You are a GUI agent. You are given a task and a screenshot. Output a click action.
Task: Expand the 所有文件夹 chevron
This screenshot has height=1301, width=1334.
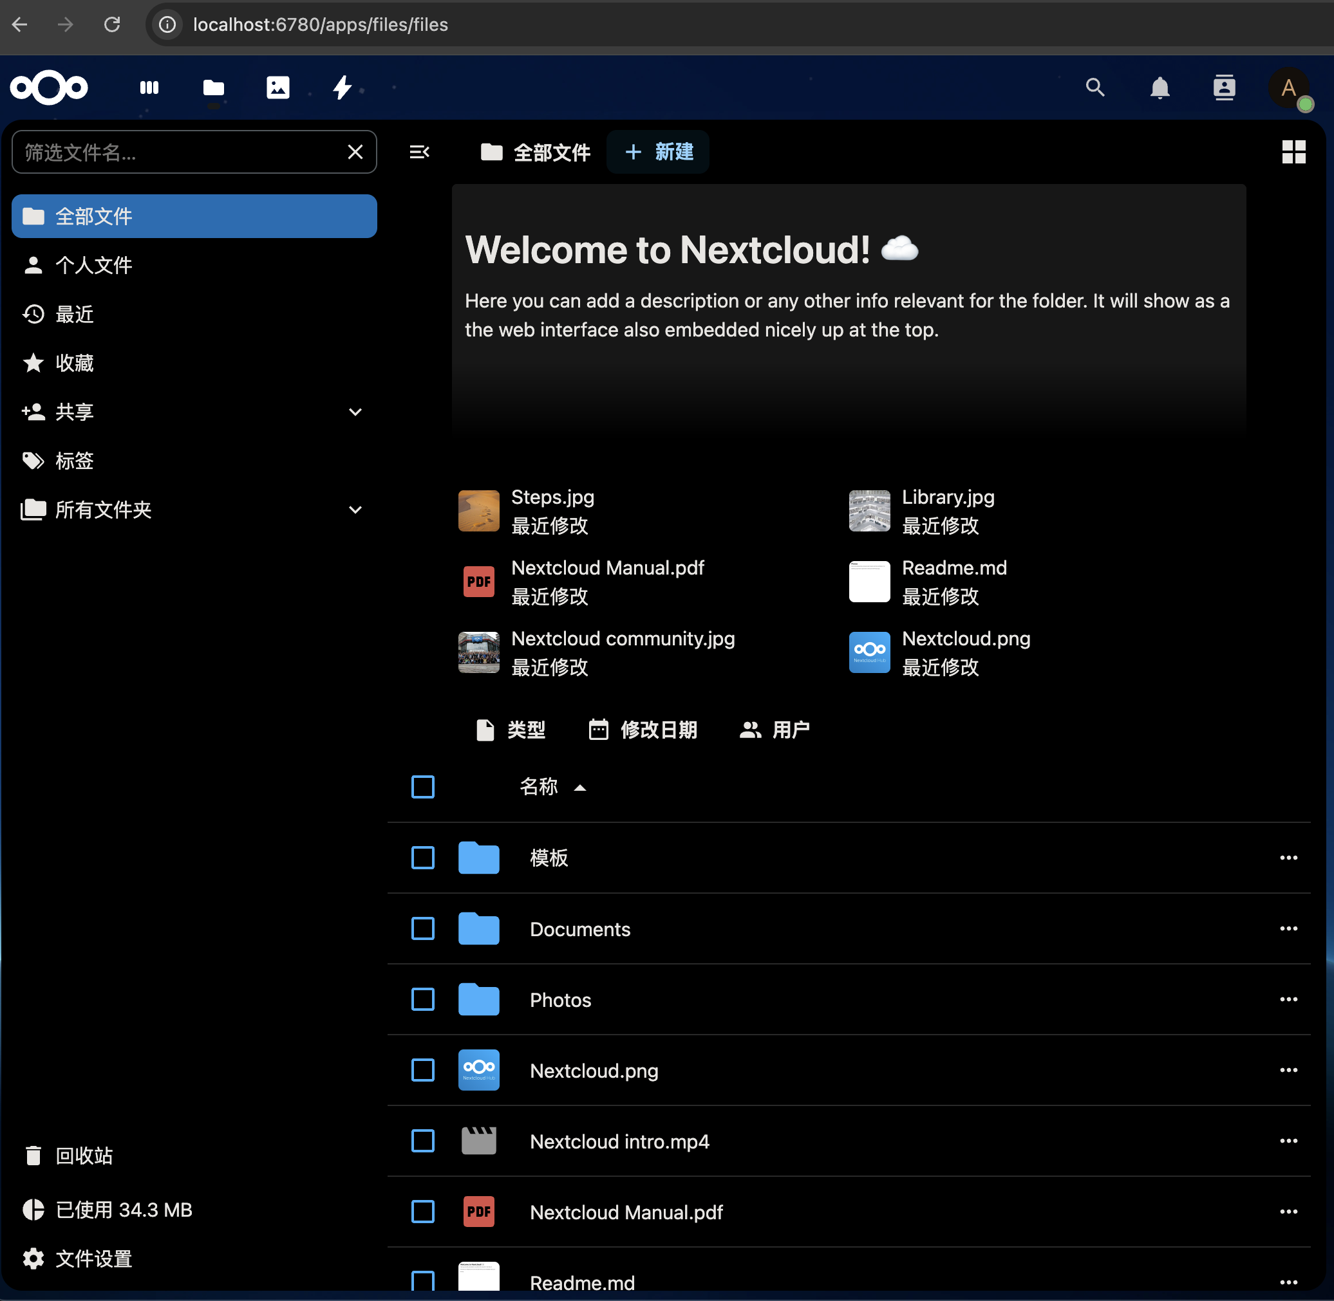pos(355,510)
